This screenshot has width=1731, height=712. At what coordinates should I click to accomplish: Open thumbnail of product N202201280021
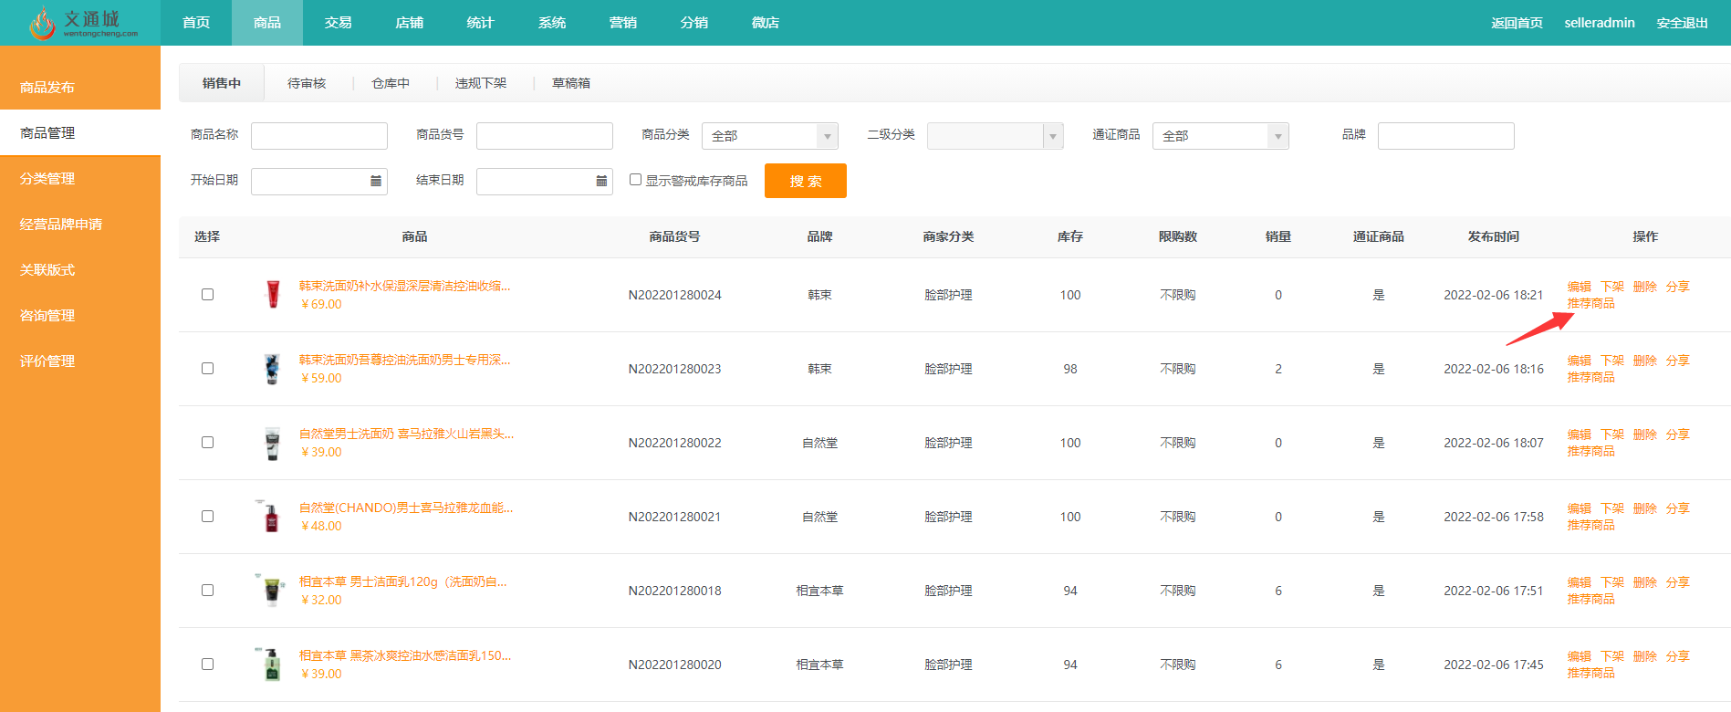271,517
